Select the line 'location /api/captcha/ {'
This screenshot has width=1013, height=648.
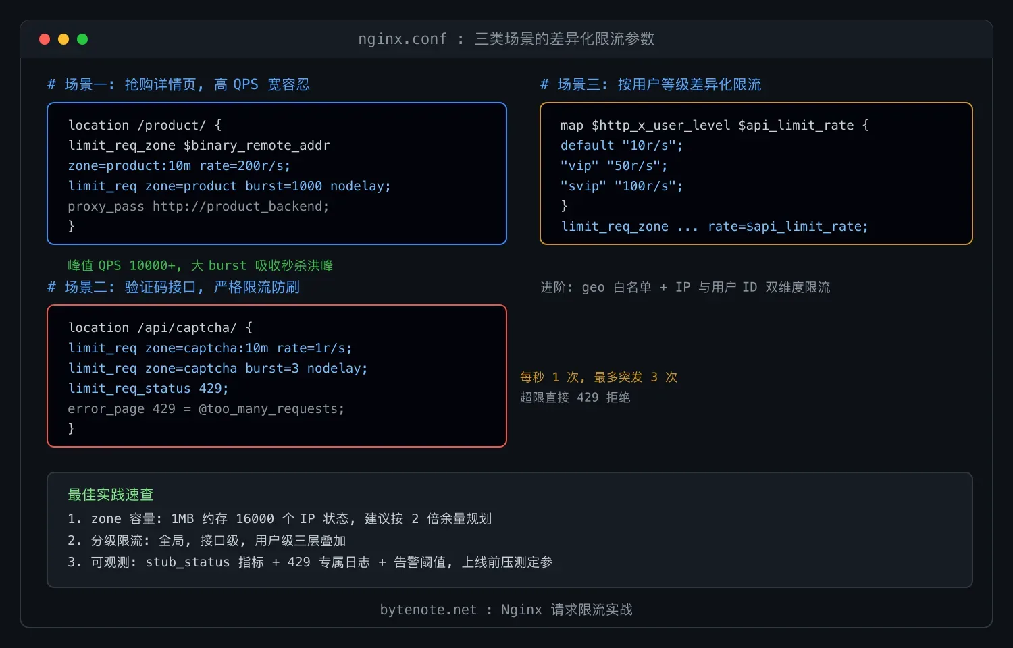coord(160,327)
